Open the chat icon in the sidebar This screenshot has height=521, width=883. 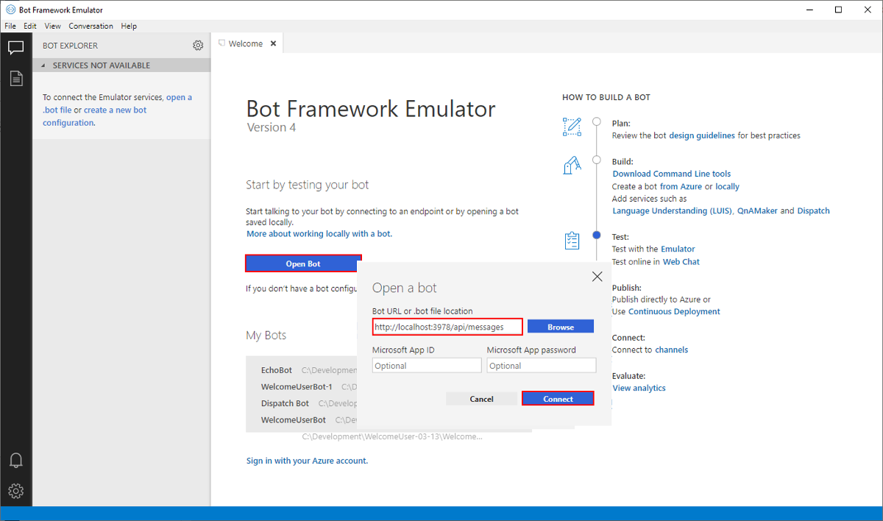click(x=15, y=48)
